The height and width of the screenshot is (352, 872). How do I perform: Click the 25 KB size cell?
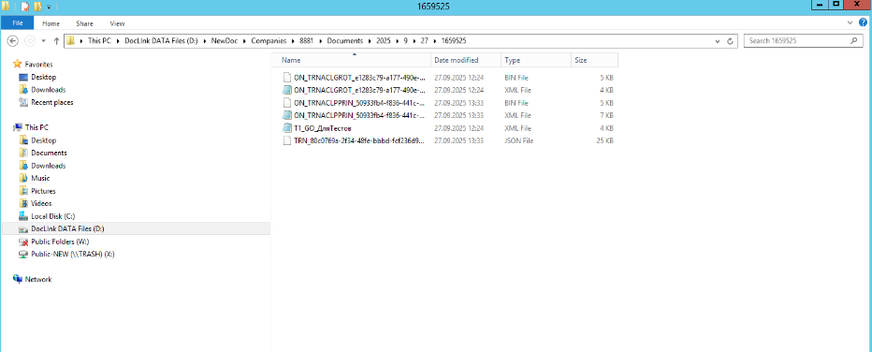coord(604,140)
